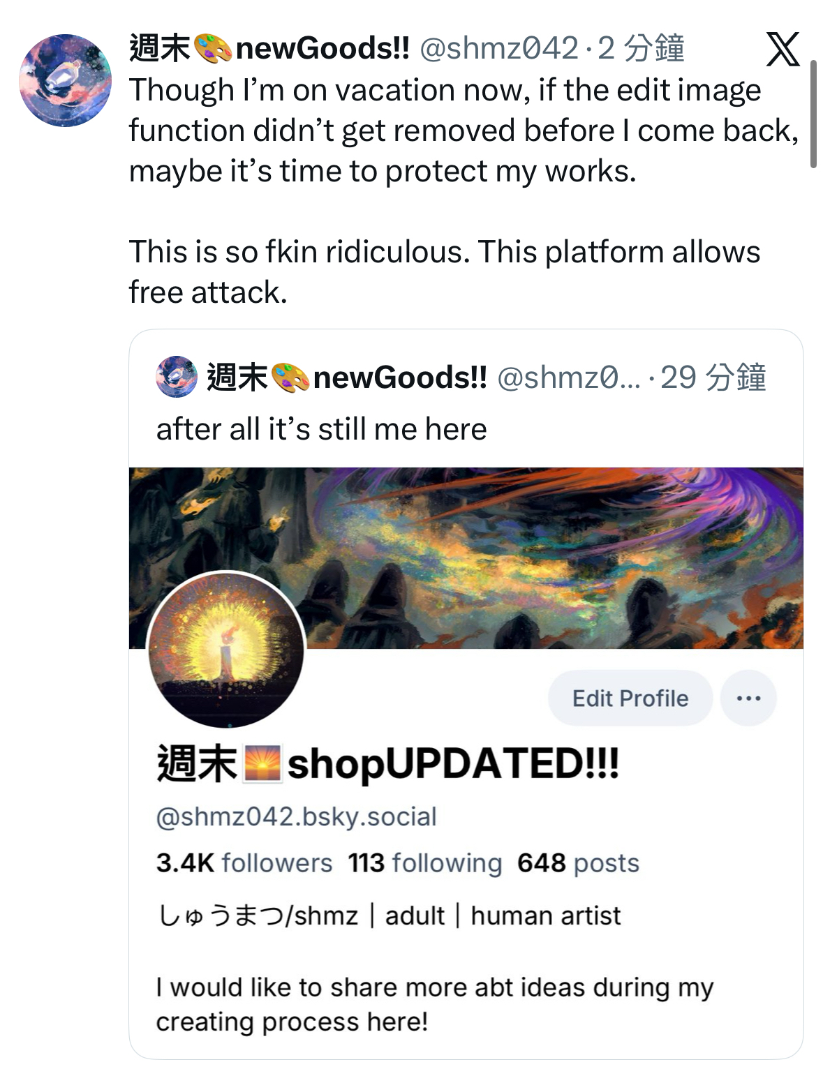
Task: Open the 3.4K followers list
Action: click(x=244, y=863)
